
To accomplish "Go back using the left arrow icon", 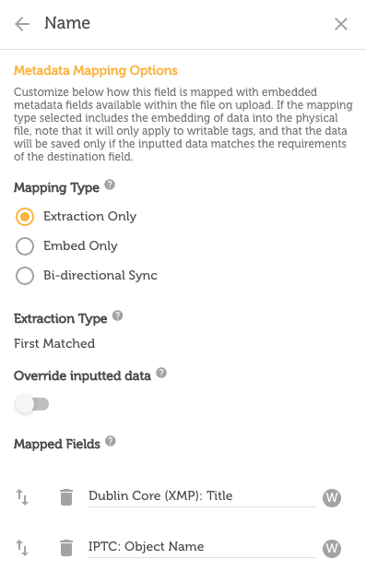I will click(x=22, y=24).
